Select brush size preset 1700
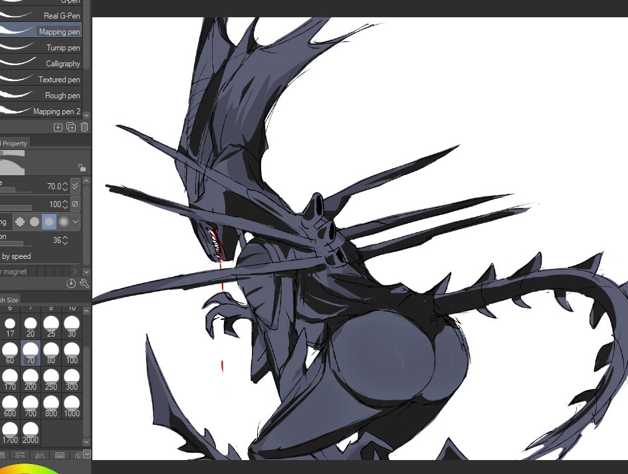628x474 pixels. 9,432
